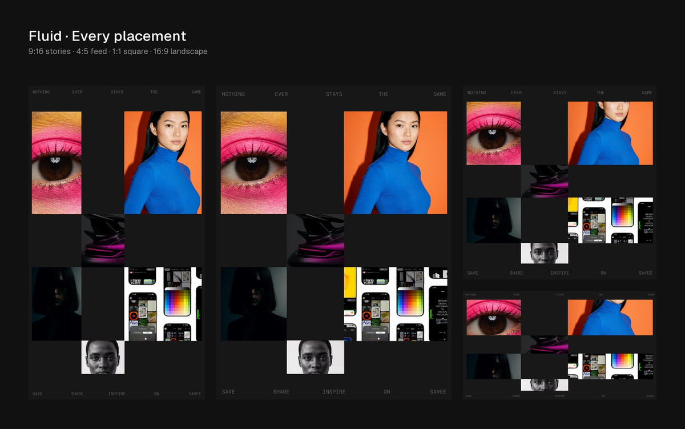Click the "Fluid · Every placement" heading
Viewport: 685px width, 429px height.
107,36
